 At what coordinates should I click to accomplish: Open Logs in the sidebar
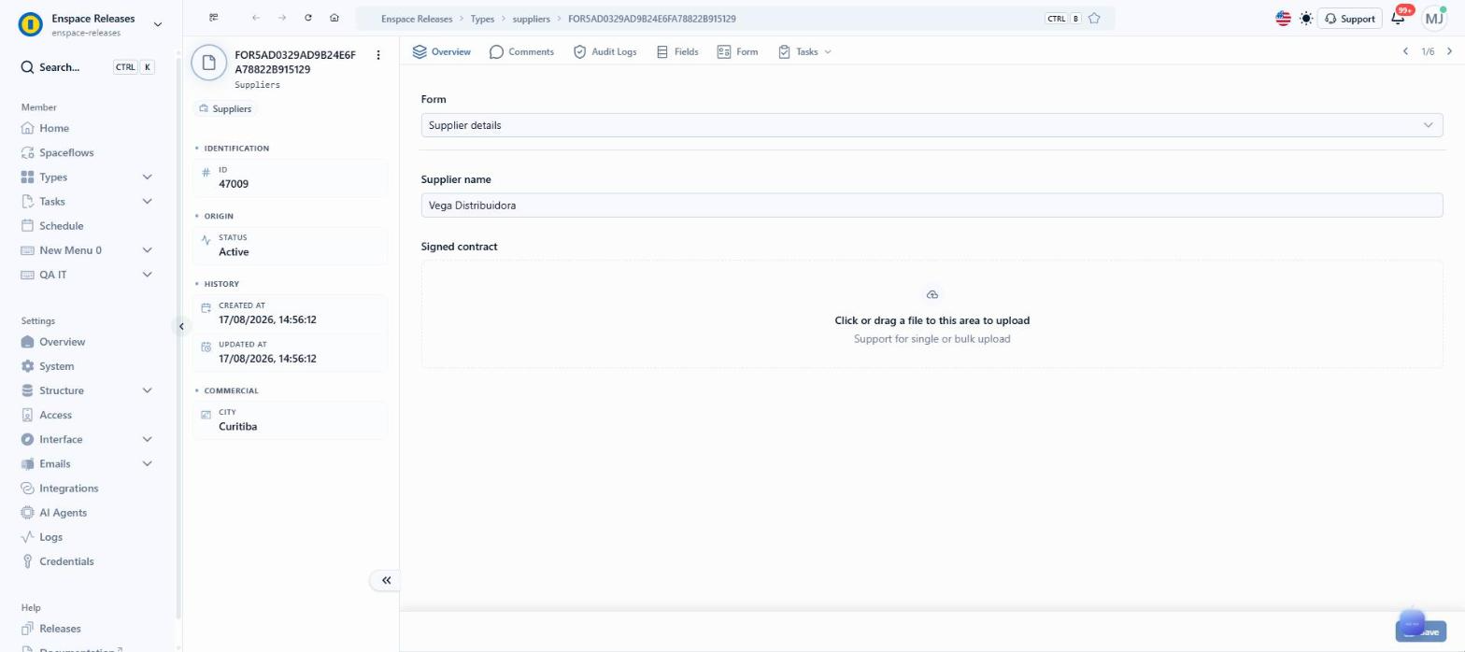[50, 536]
